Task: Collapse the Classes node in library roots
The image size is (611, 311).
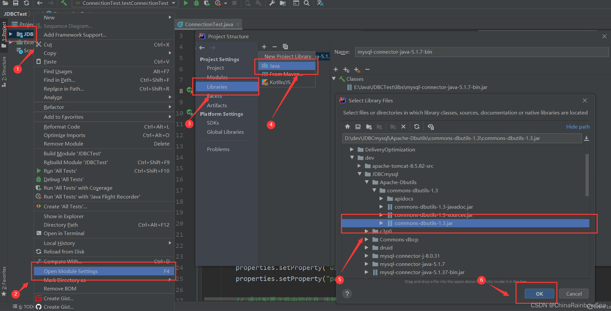Action: (x=334, y=79)
